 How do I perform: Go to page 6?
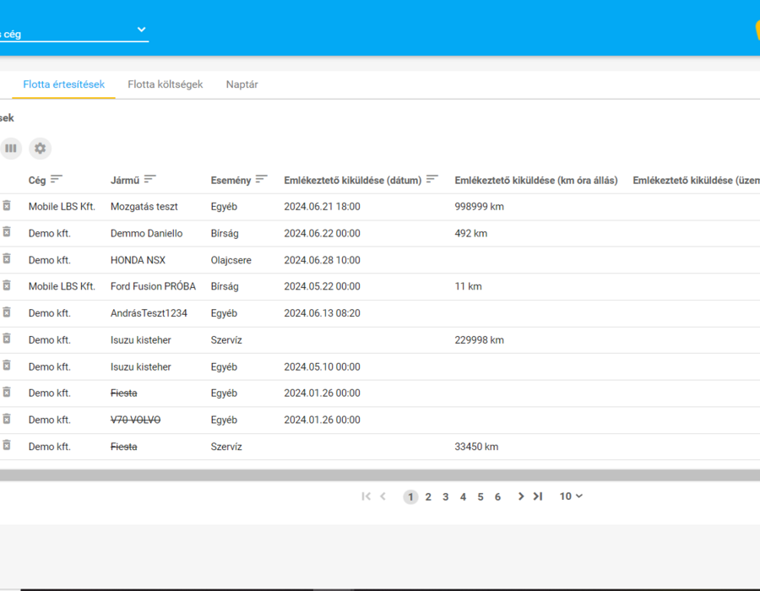click(497, 497)
